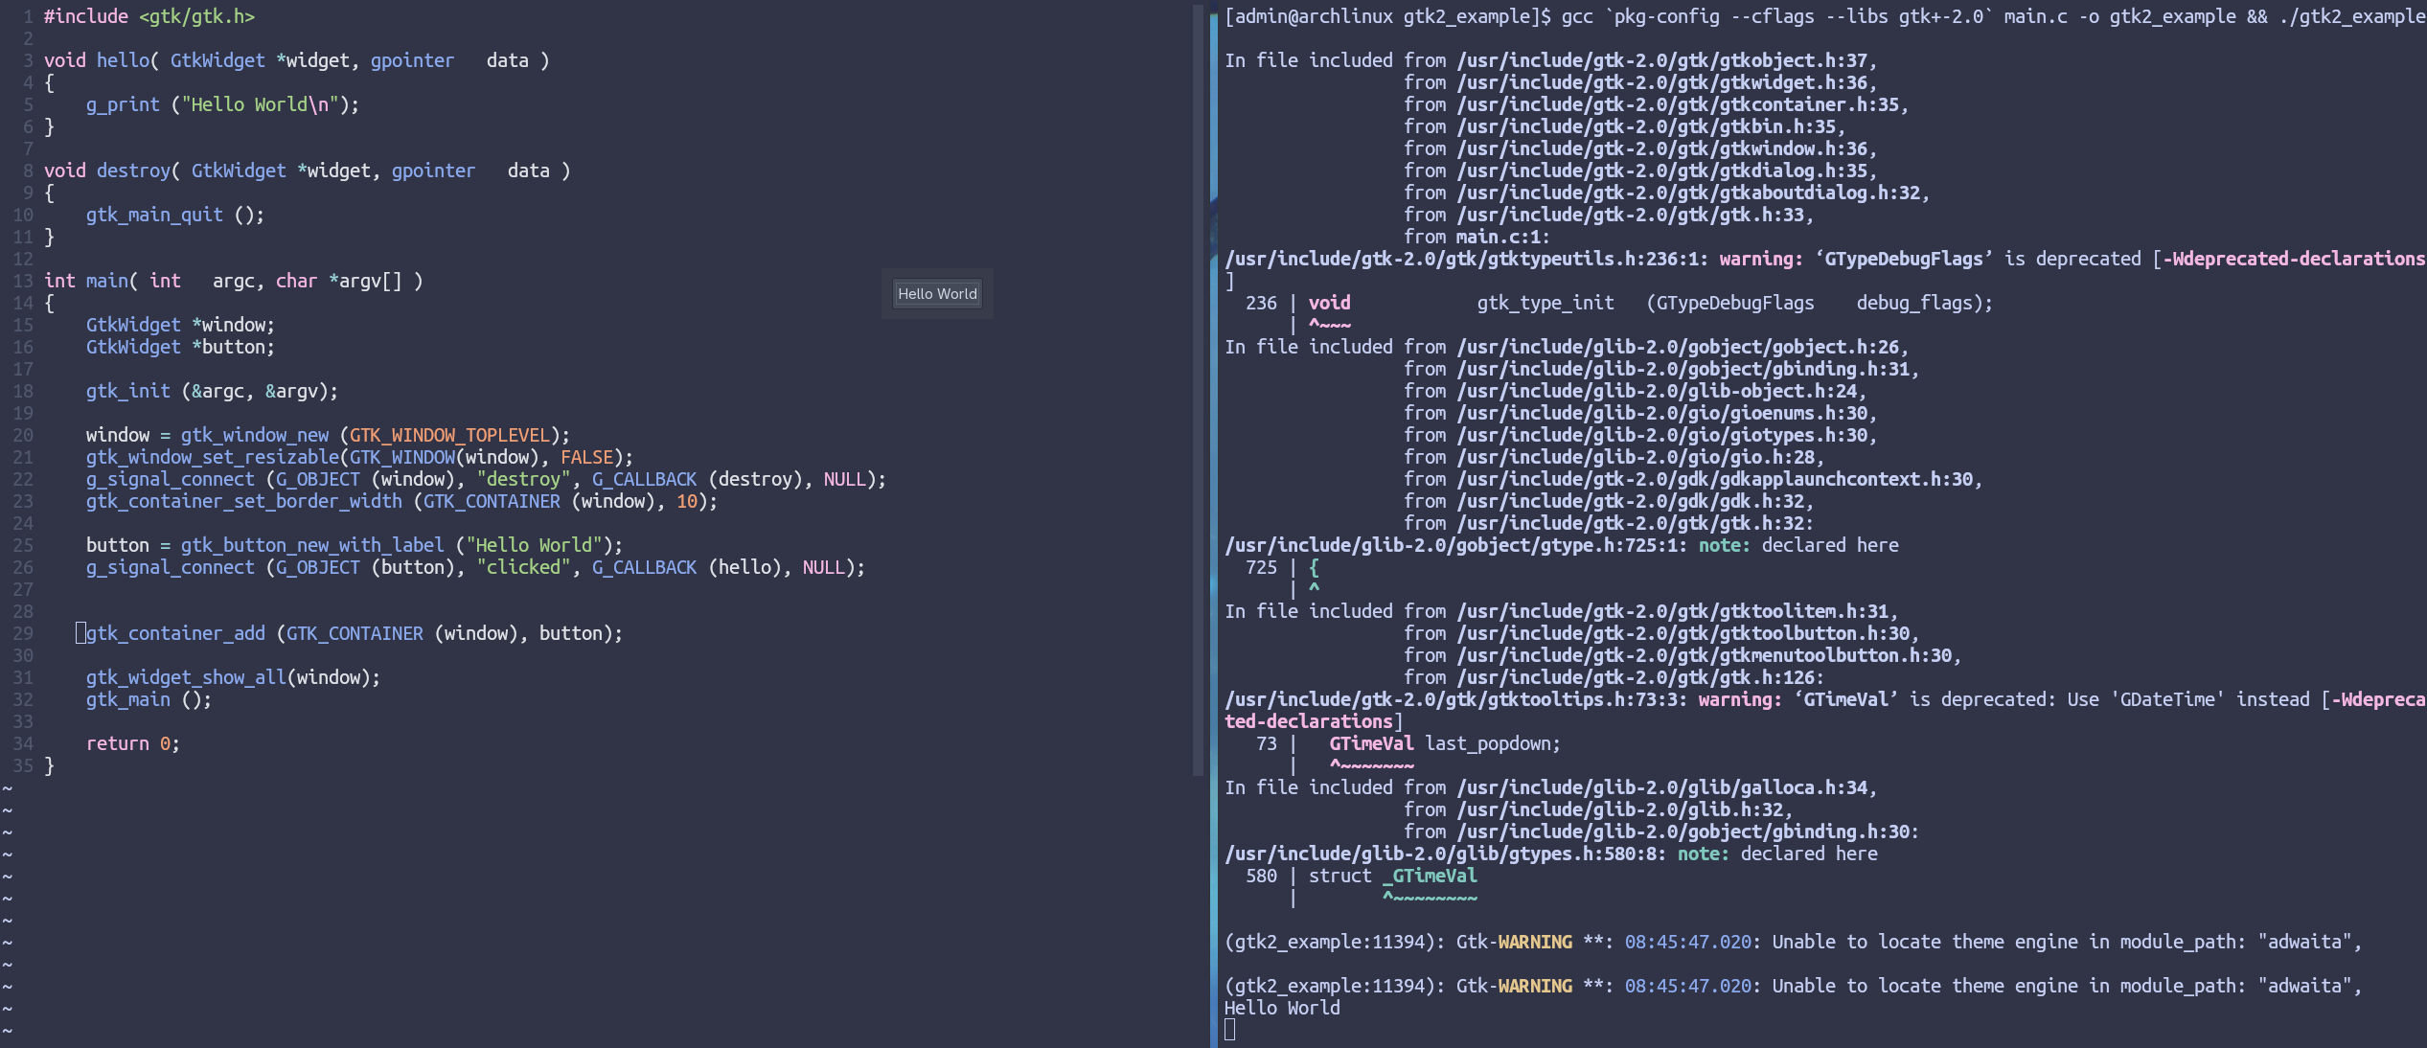Click the g_print Hello World statement
The height and width of the screenshot is (1048, 2427).
pos(221,104)
